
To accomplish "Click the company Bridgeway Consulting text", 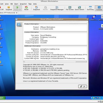I will [48, 37].
